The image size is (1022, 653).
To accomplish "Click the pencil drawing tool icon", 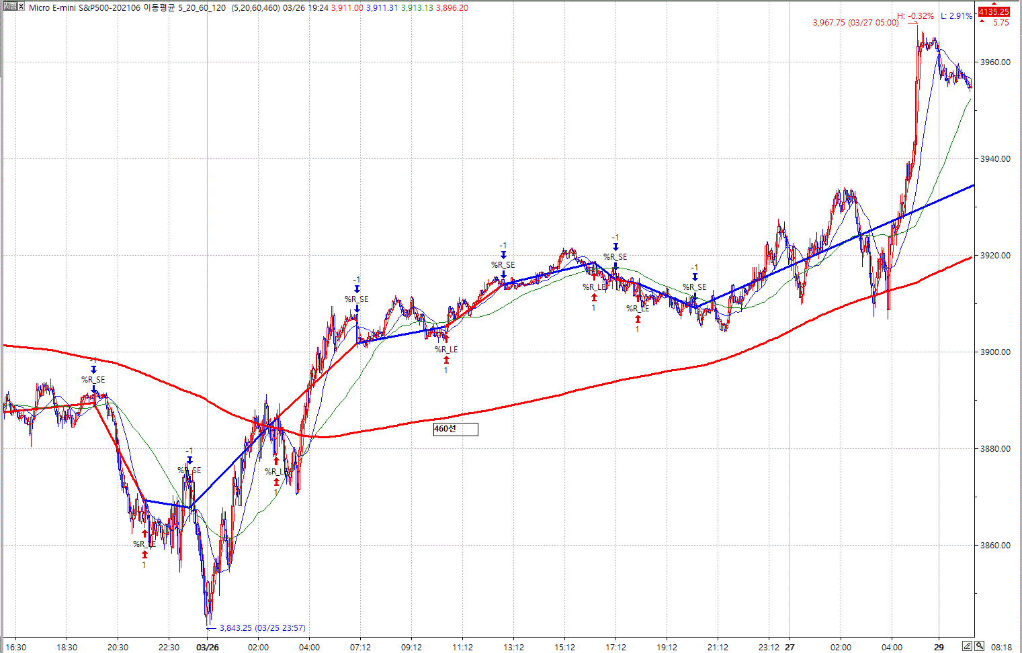I will (967, 646).
